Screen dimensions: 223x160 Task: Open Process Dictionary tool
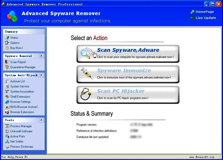coord(22,147)
